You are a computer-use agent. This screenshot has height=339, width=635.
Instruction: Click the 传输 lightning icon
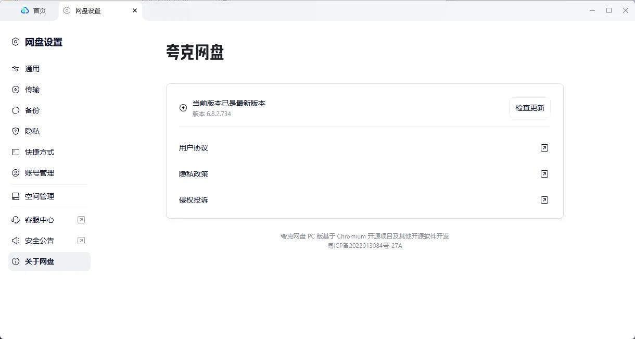click(16, 90)
